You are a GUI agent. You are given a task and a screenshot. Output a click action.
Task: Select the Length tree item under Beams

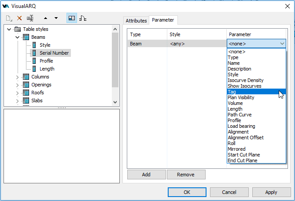coord(47,69)
